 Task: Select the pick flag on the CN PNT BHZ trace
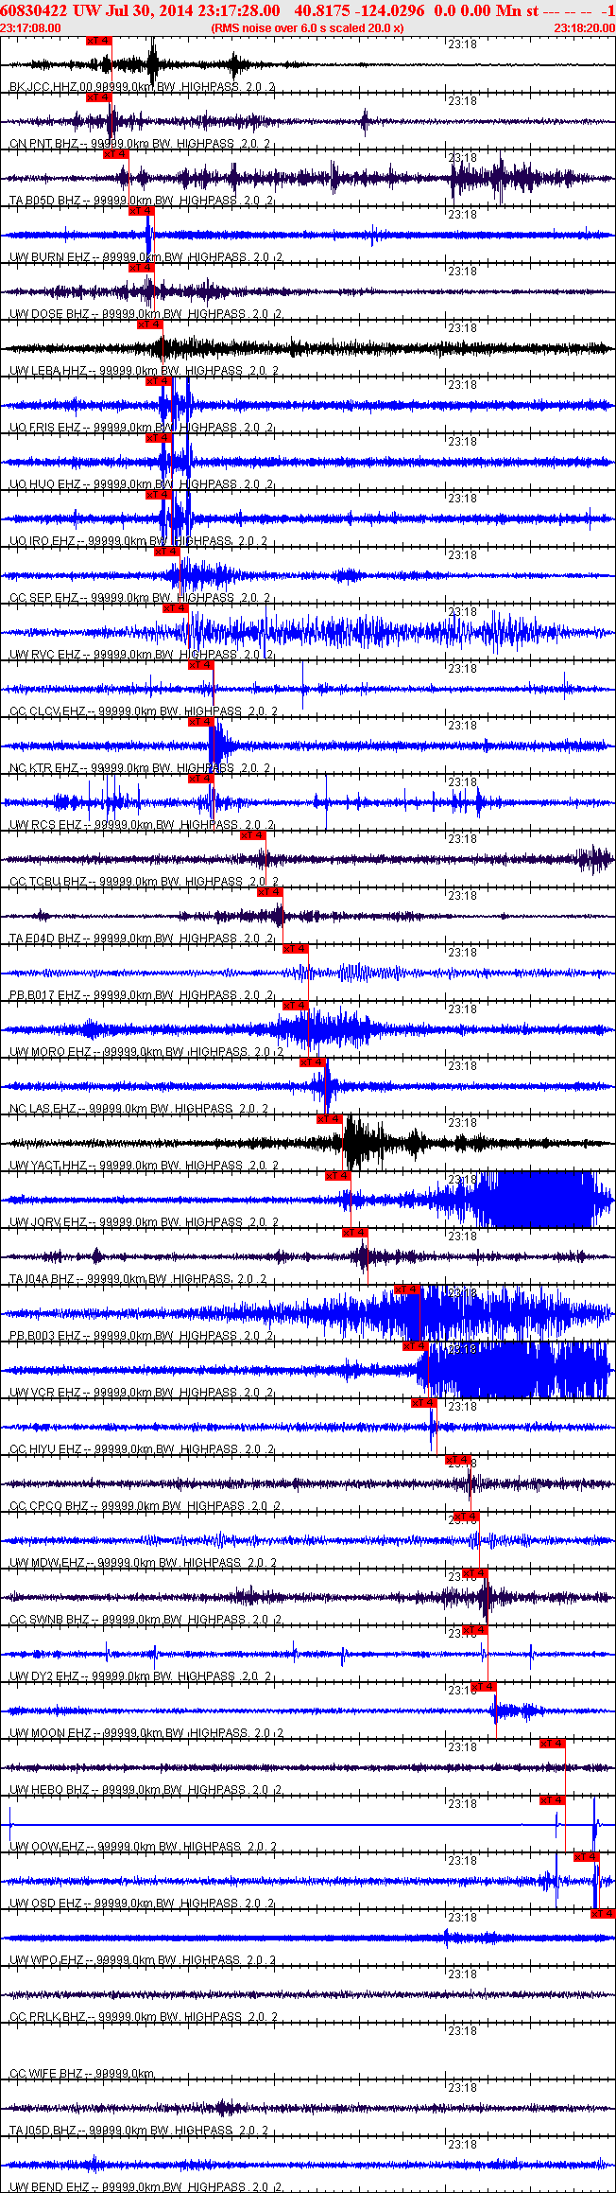pyautogui.click(x=98, y=97)
